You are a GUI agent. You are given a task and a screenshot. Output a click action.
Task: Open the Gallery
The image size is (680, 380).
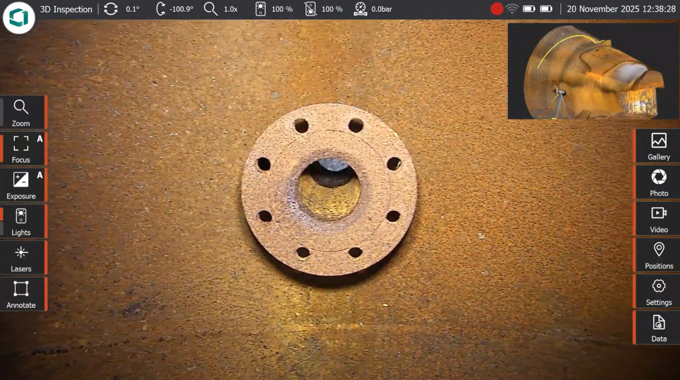point(657,146)
